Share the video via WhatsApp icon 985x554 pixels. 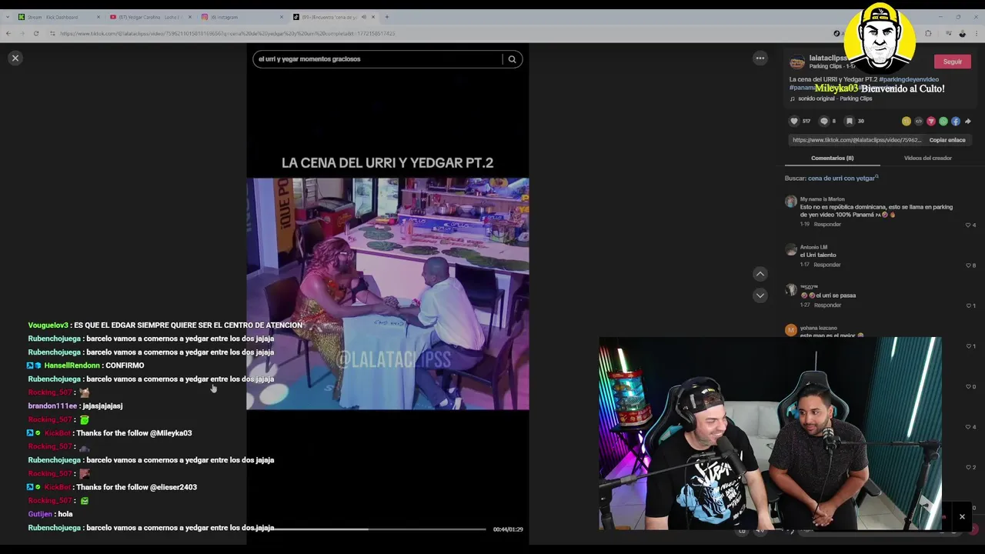pyautogui.click(x=943, y=122)
